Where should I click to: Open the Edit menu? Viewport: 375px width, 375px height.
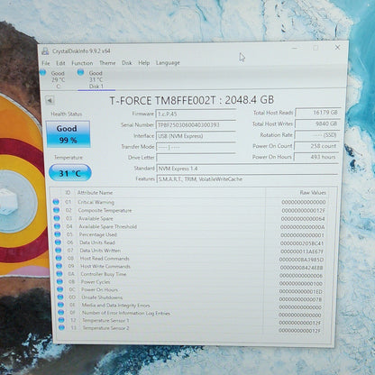pos(60,63)
